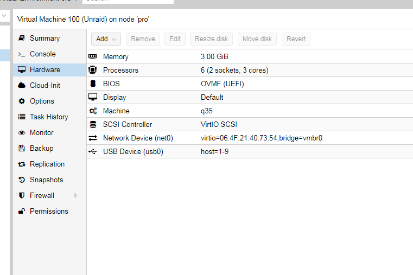Screen dimensions: 413x275
Task: Open the Snapshots section
Action: [46, 180]
